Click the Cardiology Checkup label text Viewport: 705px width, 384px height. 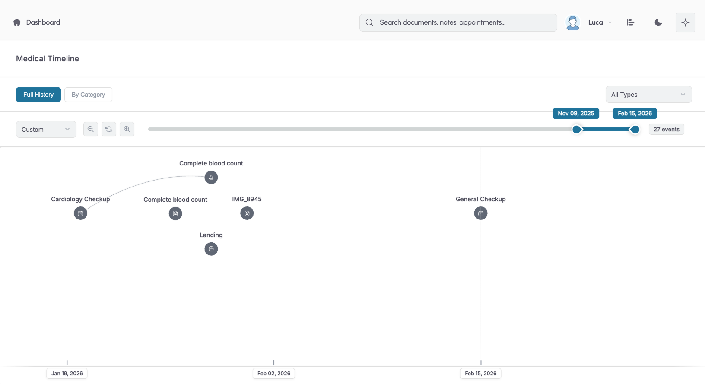coord(80,199)
